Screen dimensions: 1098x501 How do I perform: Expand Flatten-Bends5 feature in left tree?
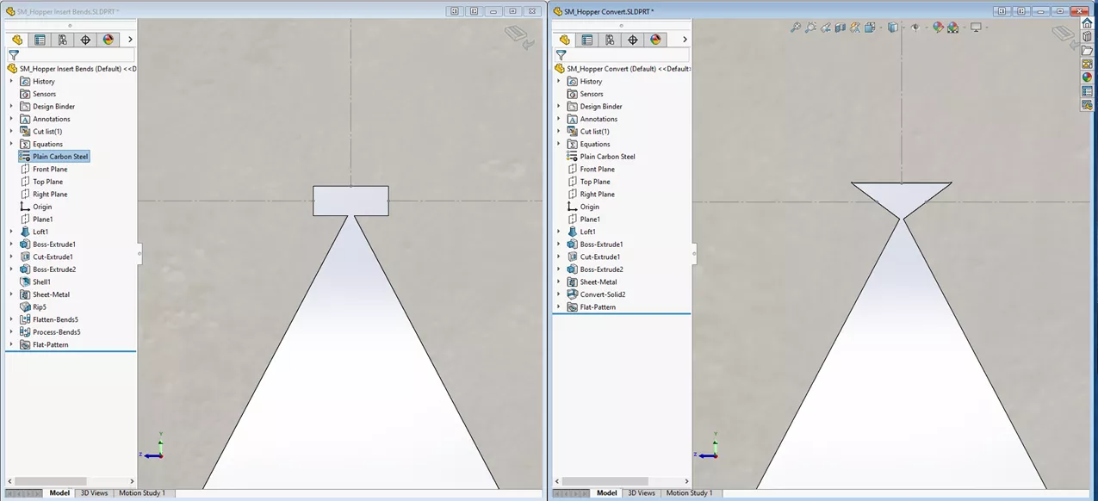pyautogui.click(x=11, y=319)
